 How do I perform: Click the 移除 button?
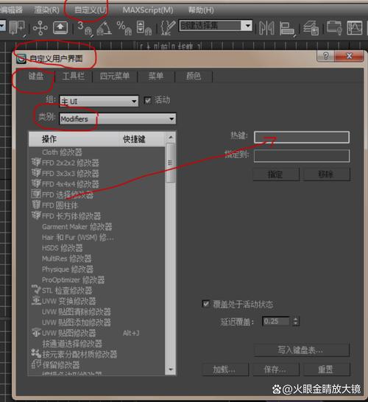326,174
